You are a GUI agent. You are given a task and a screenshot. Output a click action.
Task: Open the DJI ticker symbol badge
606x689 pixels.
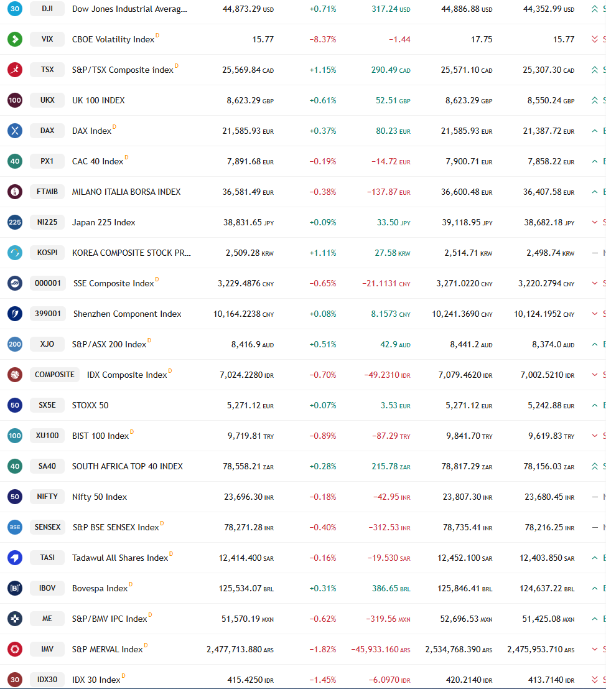47,9
